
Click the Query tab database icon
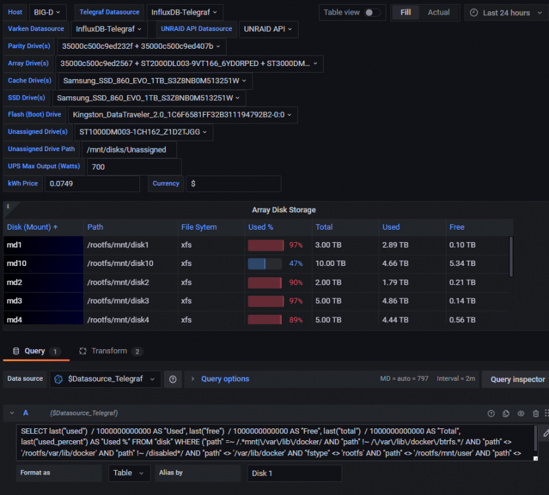pyautogui.click(x=16, y=351)
